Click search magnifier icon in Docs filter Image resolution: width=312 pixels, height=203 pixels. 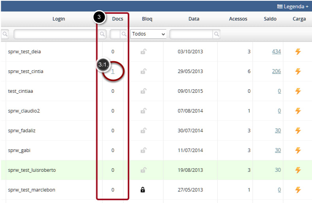[x=124, y=34]
